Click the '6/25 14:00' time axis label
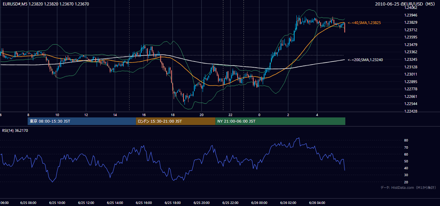Screen dimensions: 440x206 tap(115, 203)
